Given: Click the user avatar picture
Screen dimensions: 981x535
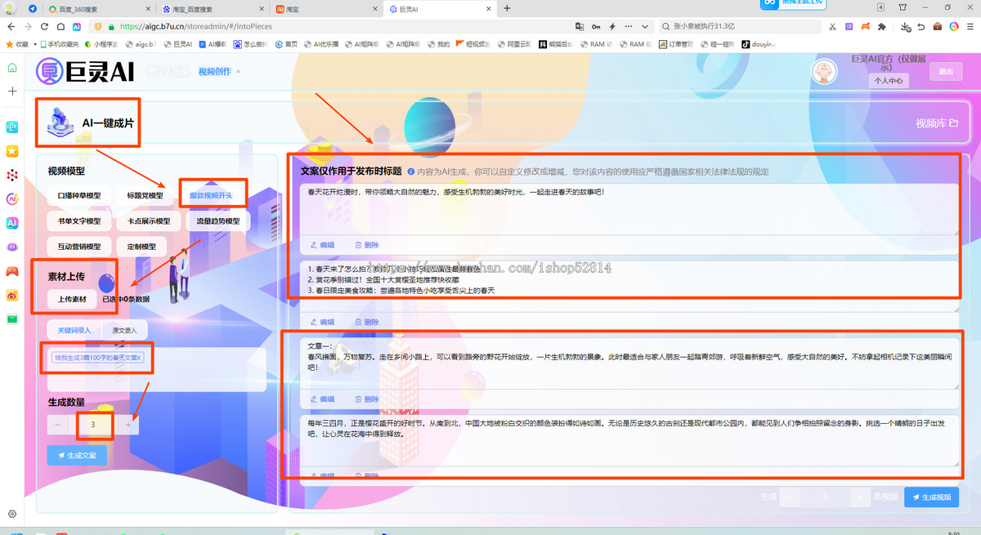Looking at the screenshot, I should (824, 71).
